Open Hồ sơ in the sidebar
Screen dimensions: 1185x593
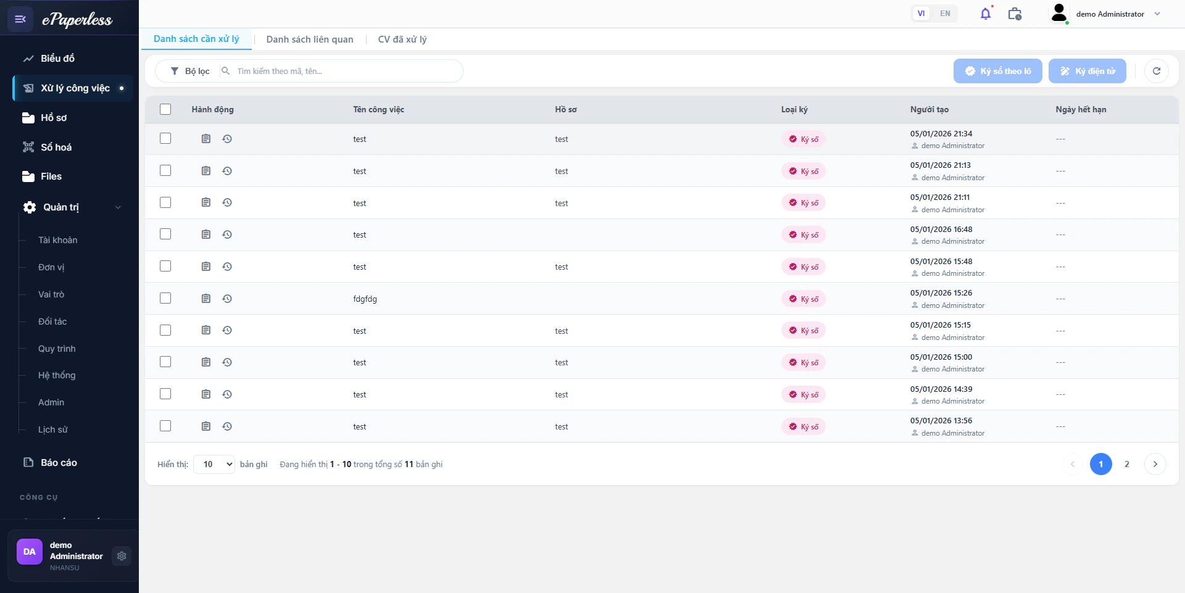73,118
